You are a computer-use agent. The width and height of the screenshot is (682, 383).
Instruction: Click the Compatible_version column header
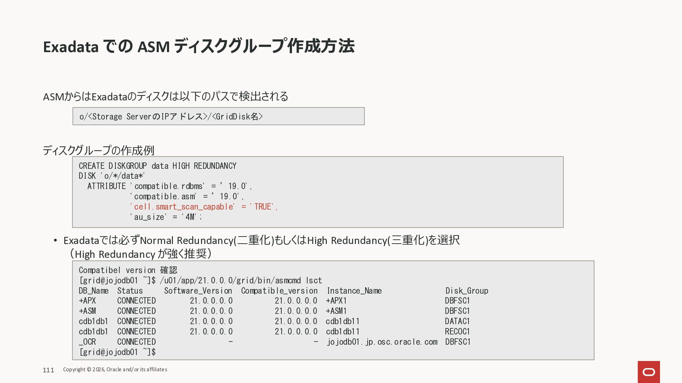coord(279,291)
